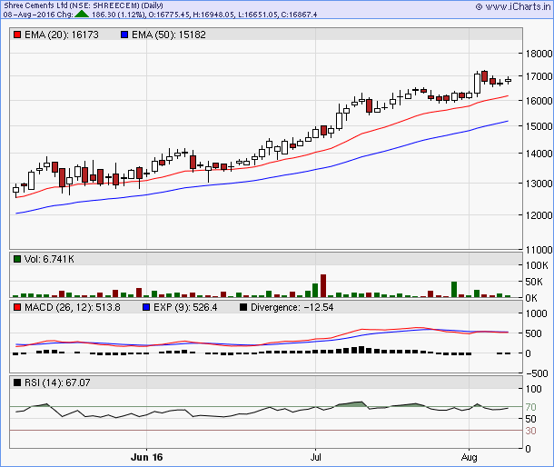Click the 'H:16948.05' high value
Viewport: 554px width, 467px height.
(x=214, y=15)
